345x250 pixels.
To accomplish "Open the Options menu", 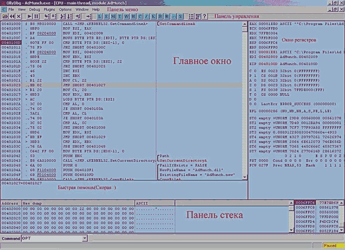I will pos(65,9).
